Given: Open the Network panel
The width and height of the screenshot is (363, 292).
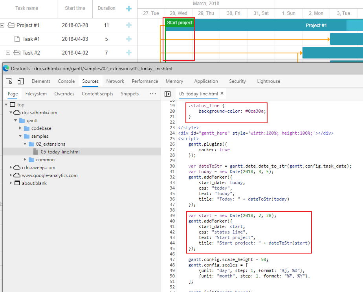Looking at the screenshot, I should 115,81.
